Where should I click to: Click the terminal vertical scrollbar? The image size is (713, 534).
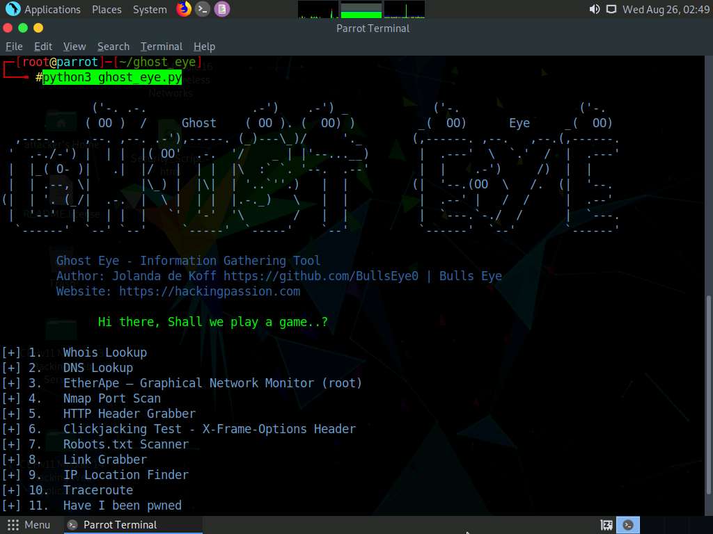(x=708, y=395)
